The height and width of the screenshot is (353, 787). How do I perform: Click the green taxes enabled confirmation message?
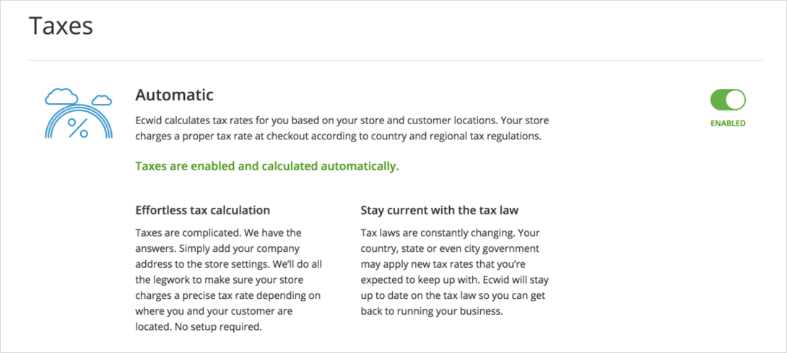coord(267,167)
